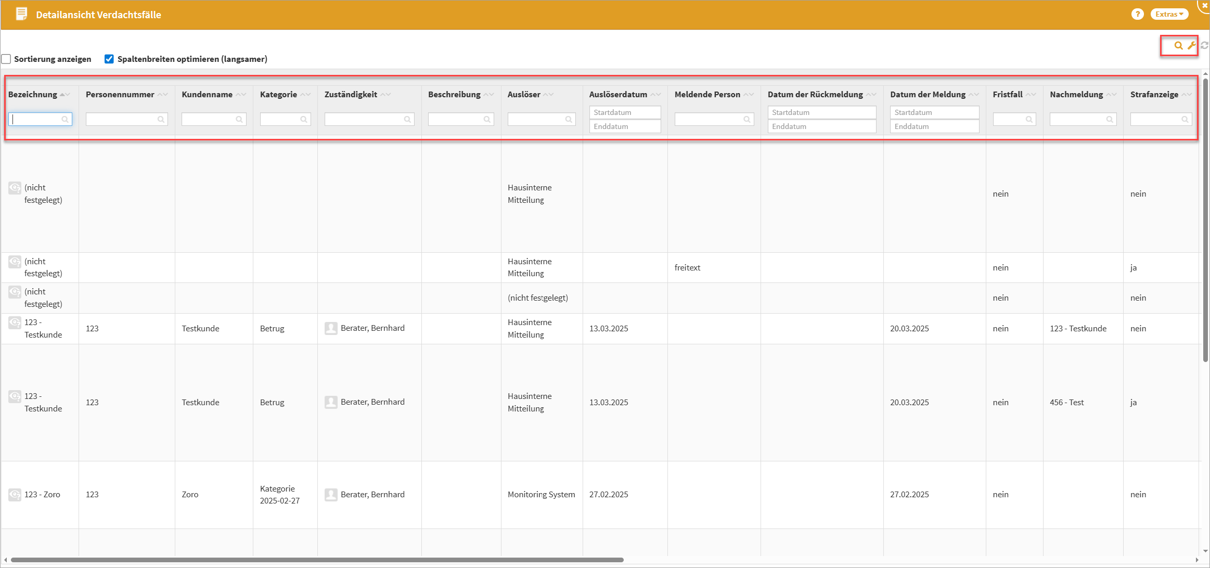This screenshot has width=1210, height=568.
Task: Click user avatar in the Zoro row
Action: click(331, 494)
